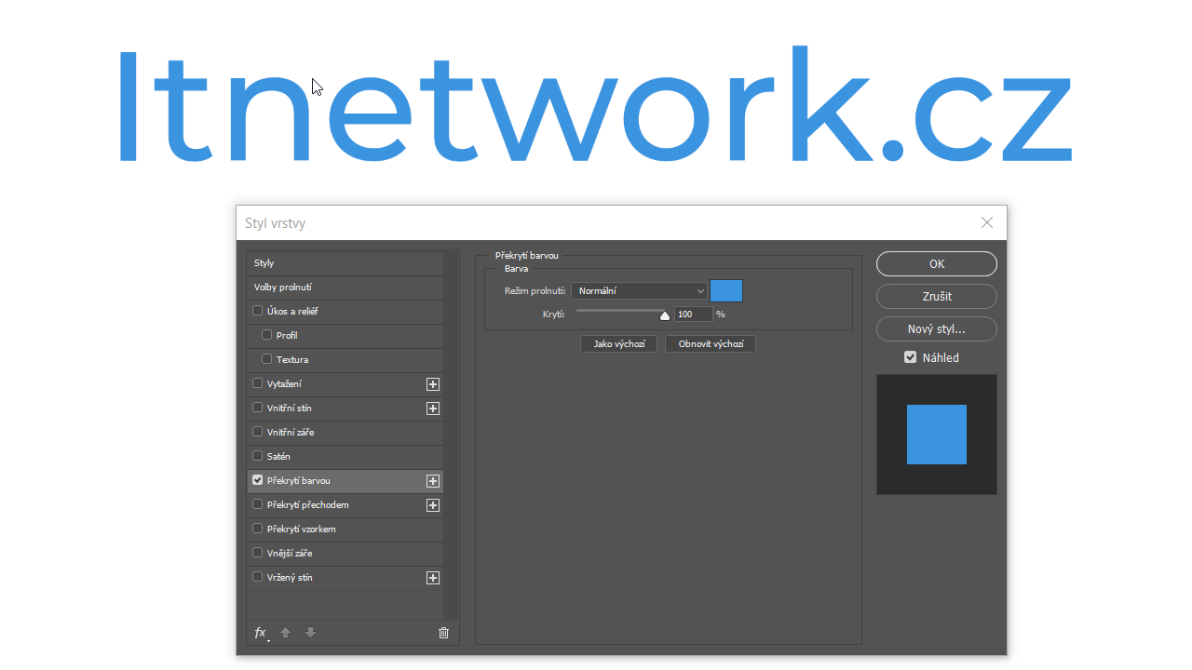The height and width of the screenshot is (670, 1192).
Task: Click the OK button
Action: (937, 264)
